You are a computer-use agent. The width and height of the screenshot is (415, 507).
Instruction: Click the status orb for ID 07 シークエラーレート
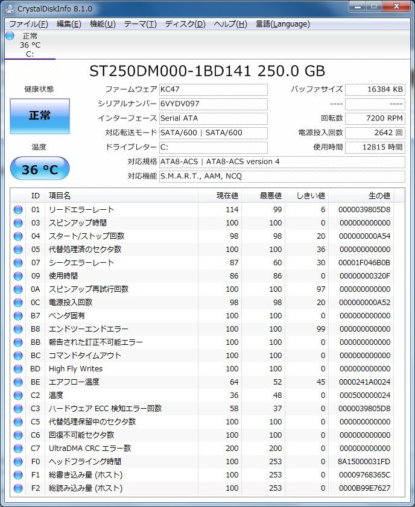(x=18, y=263)
